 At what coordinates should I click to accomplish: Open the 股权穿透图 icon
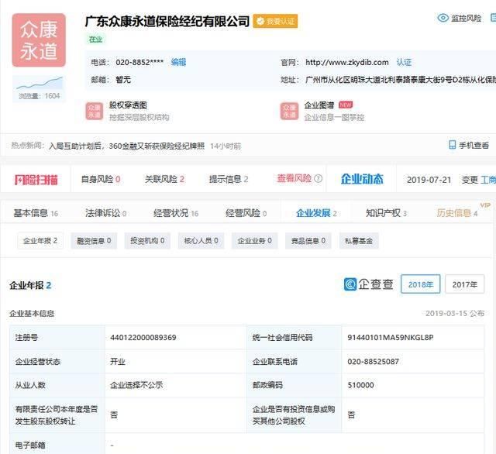pos(95,112)
